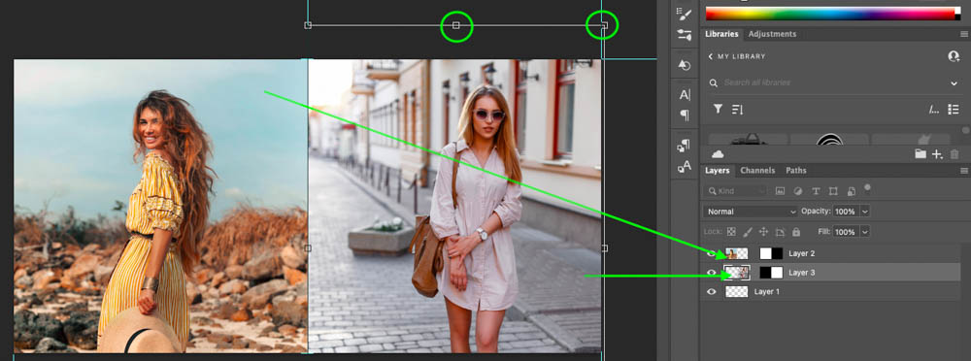The width and height of the screenshot is (971, 361).
Task: Switch Libraries to list view
Action: (x=954, y=109)
